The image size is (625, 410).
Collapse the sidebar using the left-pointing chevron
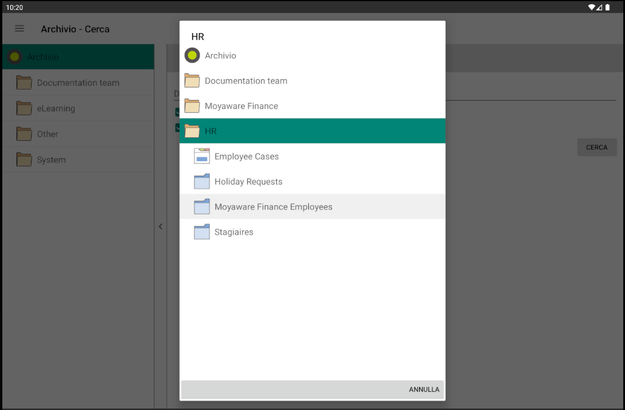pyautogui.click(x=161, y=227)
